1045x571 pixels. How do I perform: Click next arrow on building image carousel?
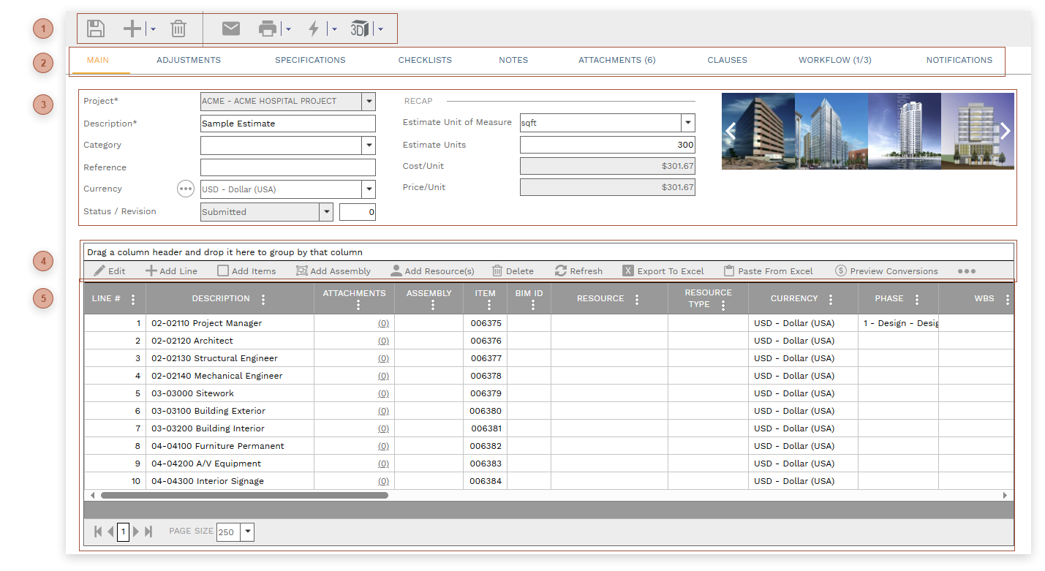[x=1005, y=131]
